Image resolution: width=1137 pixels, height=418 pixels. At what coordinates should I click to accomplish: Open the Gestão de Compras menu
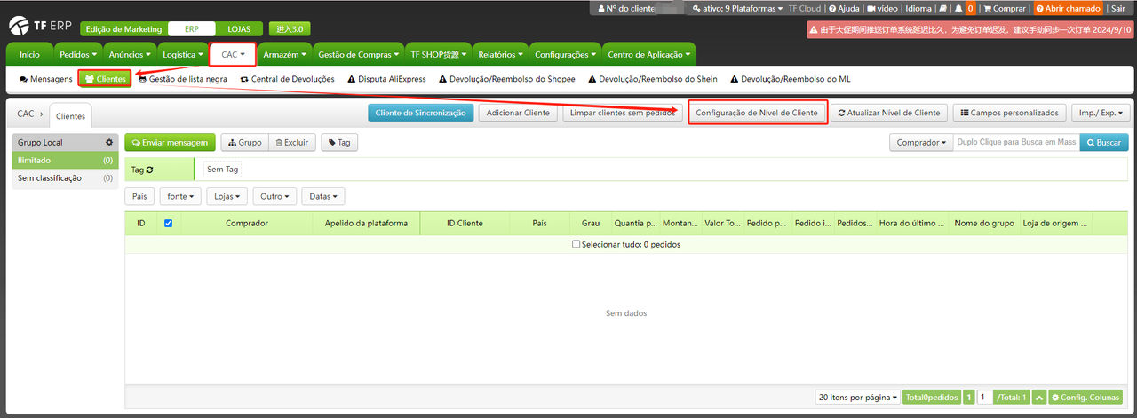(357, 54)
